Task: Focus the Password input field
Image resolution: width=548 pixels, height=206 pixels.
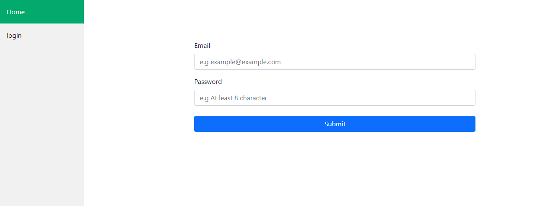Action: tap(335, 98)
